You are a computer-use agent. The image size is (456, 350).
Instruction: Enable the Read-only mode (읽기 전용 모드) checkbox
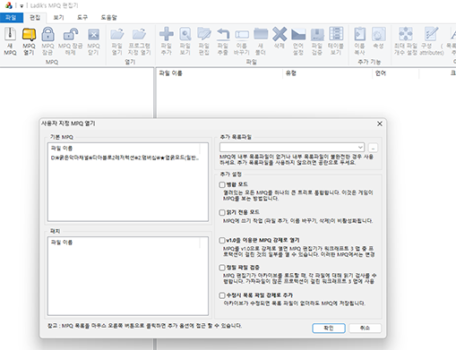coord(222,212)
